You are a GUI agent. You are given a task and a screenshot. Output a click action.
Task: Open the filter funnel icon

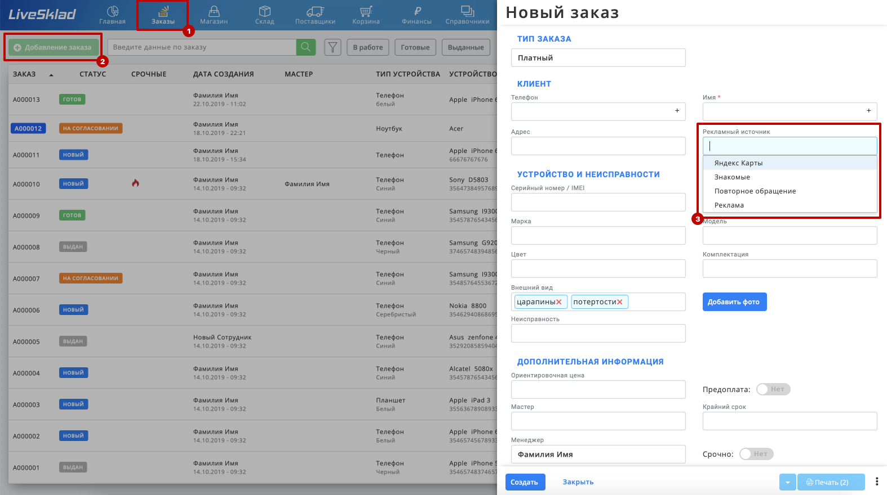333,47
